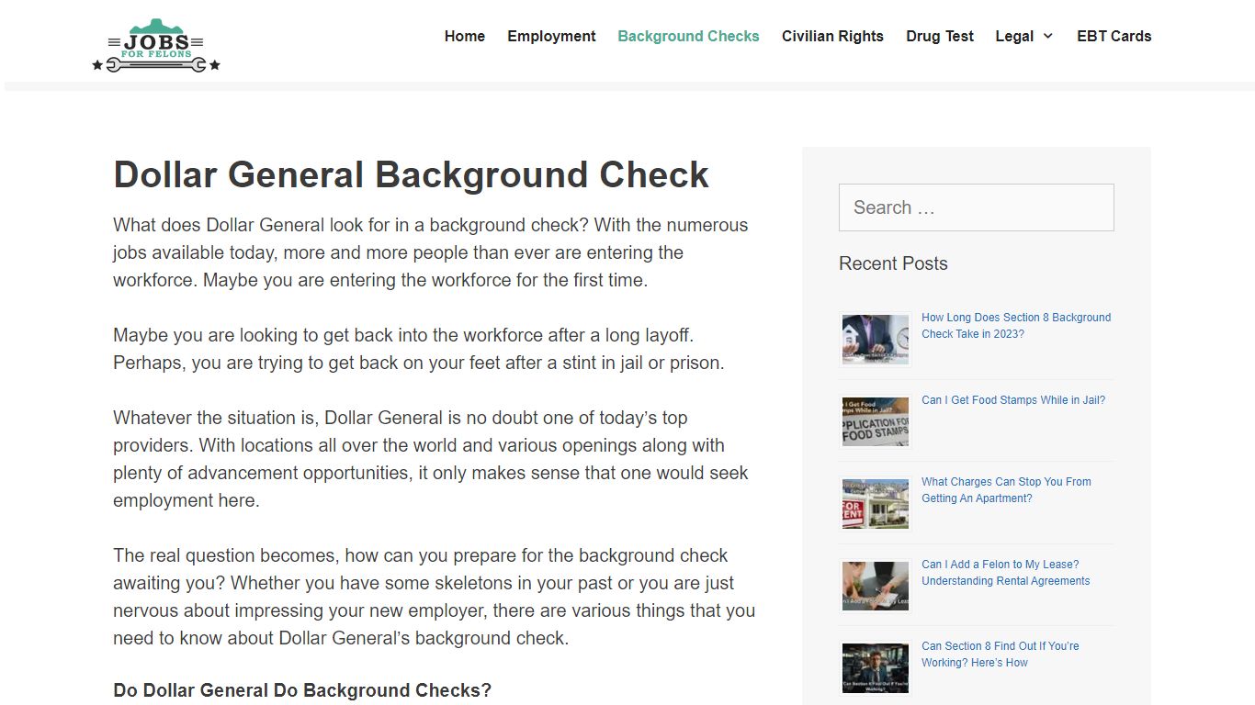The height and width of the screenshot is (705, 1255).
Task: Click into the Search field
Action: [977, 207]
